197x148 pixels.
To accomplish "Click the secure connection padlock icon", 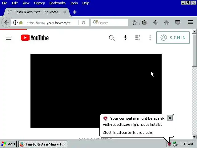I will 21,23.
